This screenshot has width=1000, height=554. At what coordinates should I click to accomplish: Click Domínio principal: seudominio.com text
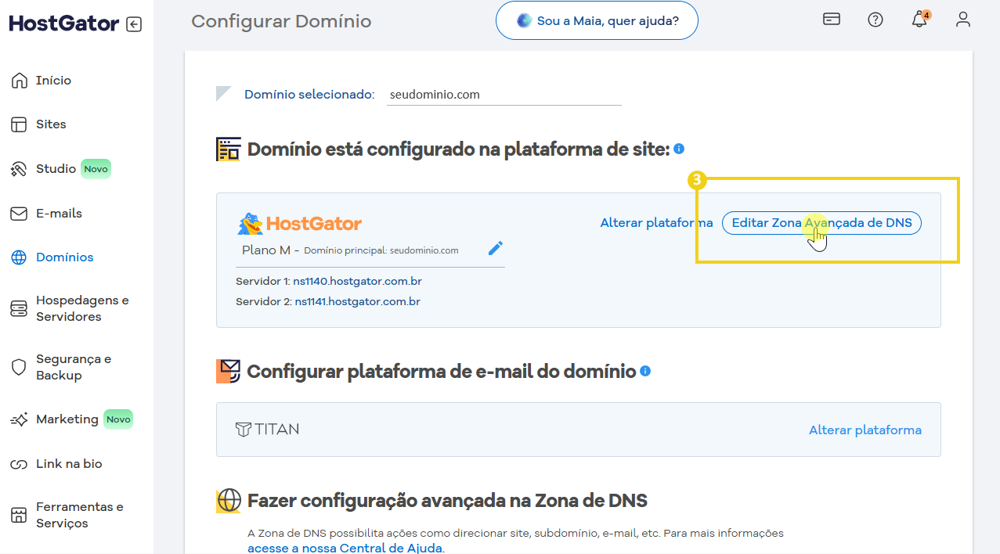pyautogui.click(x=381, y=250)
